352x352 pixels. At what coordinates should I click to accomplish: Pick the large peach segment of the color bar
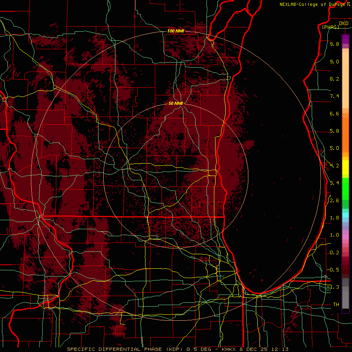(x=345, y=80)
